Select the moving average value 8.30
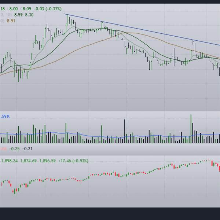This screenshot has width=220, height=220. tap(29, 15)
